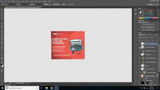This screenshot has width=160, height=90.
Task: Select the Zoom tool
Action: pyautogui.click(x=2, y=60)
